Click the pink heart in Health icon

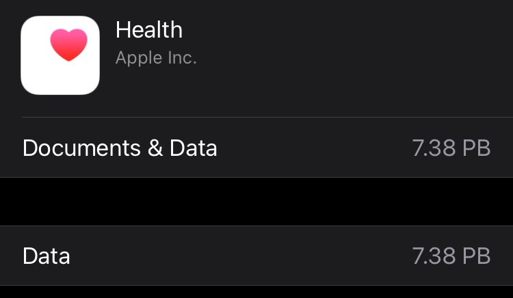click(x=68, y=44)
